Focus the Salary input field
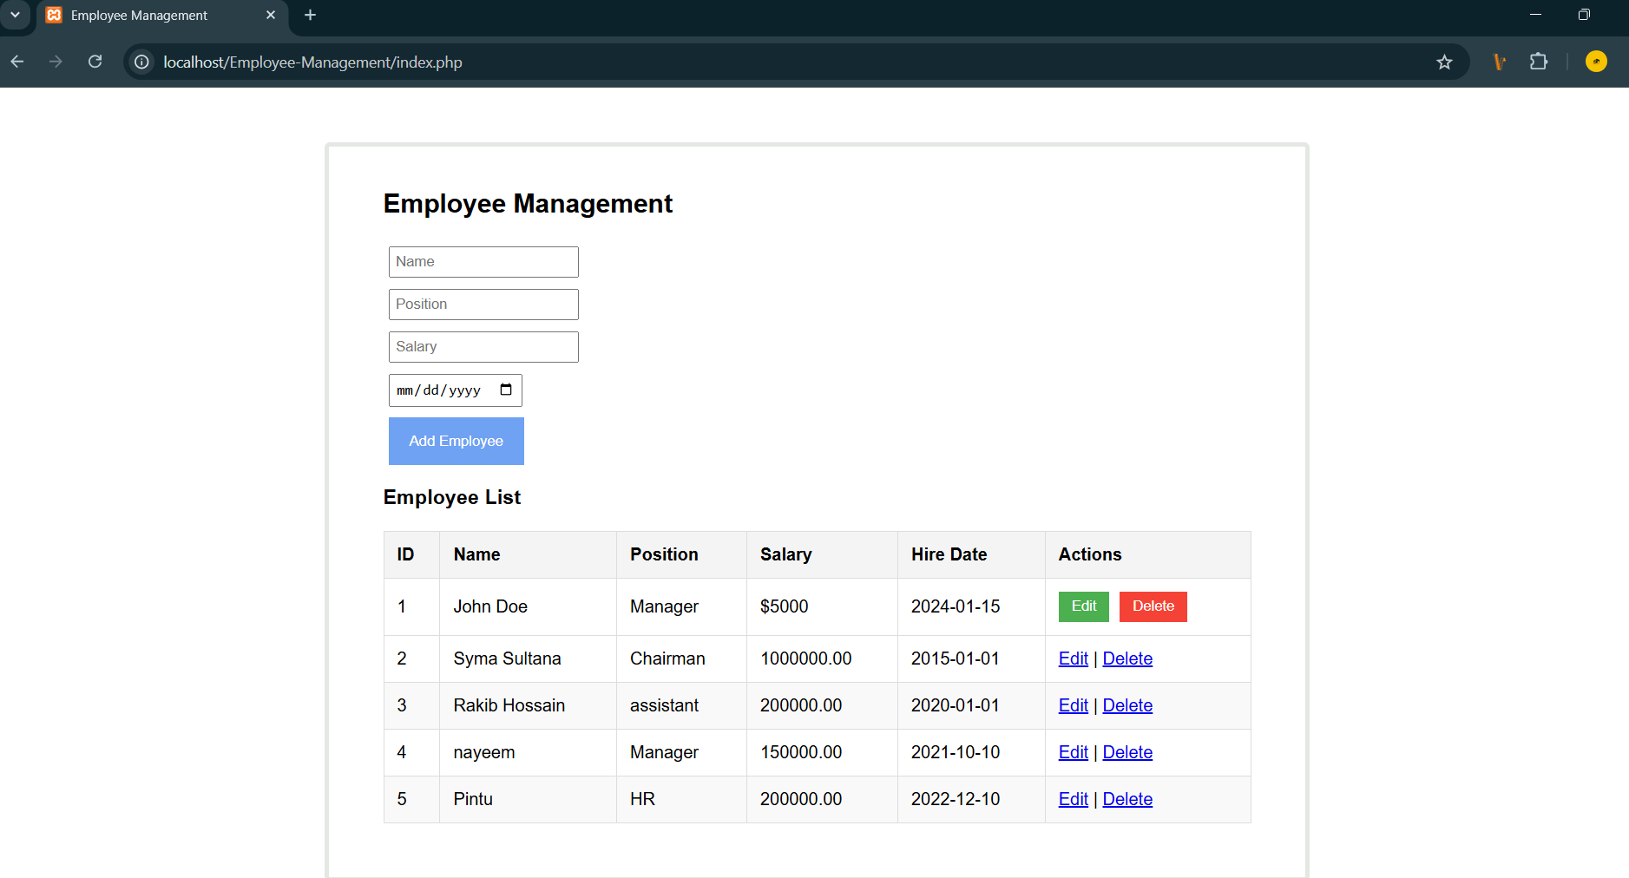1629x878 pixels. click(483, 347)
